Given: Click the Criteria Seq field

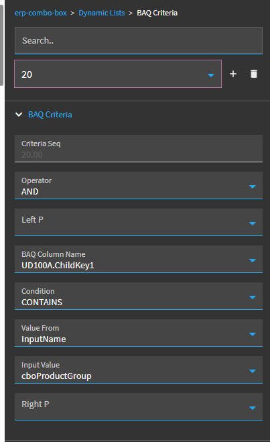Looking at the screenshot, I should coord(139,148).
